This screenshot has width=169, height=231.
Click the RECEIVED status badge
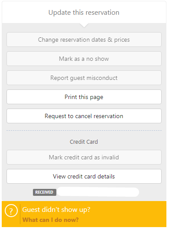(45, 192)
